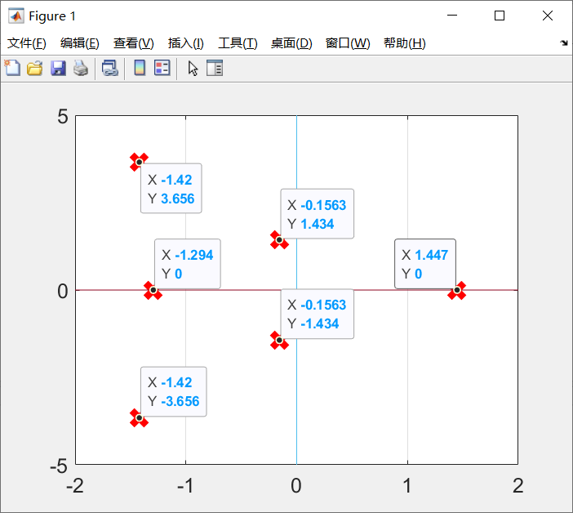Minimize the Figure 1 window
This screenshot has width=573, height=513.
coord(452,16)
